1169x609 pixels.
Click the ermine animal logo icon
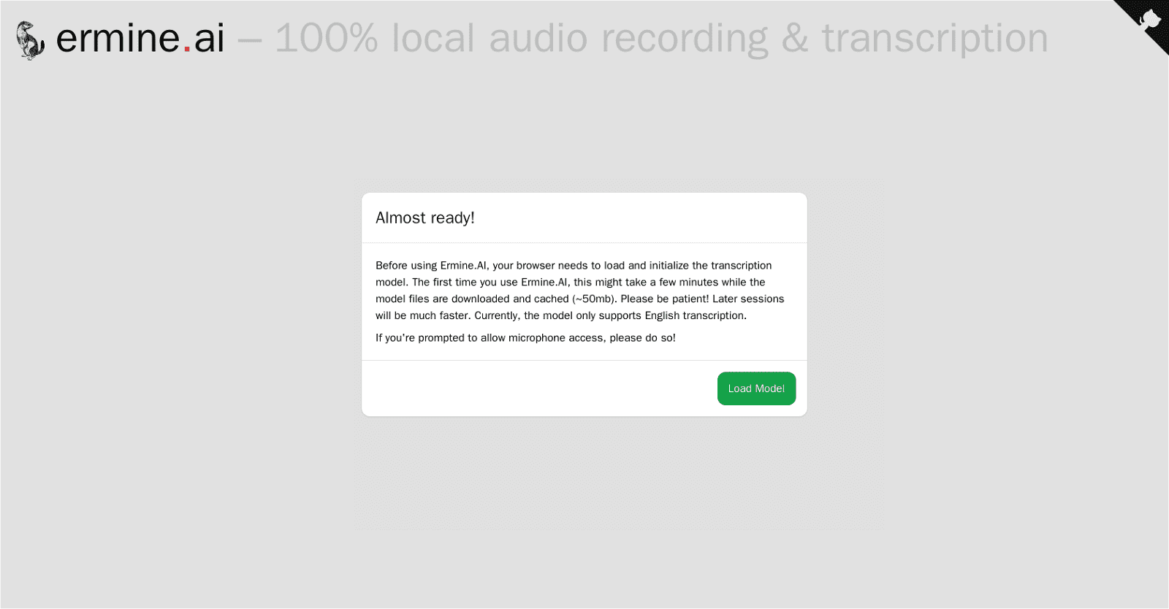coord(30,40)
